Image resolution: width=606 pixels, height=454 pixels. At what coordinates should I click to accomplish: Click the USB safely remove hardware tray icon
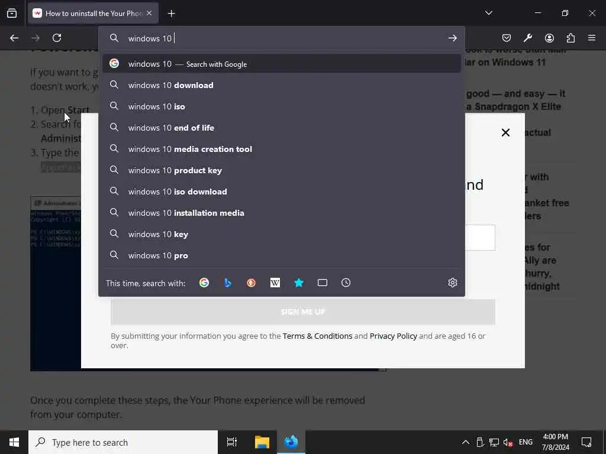click(x=480, y=442)
